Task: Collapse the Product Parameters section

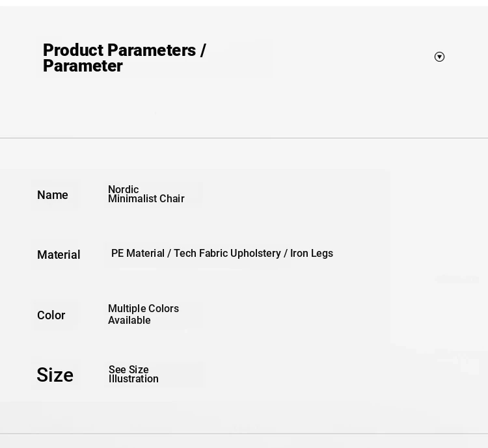Action: pos(439,57)
